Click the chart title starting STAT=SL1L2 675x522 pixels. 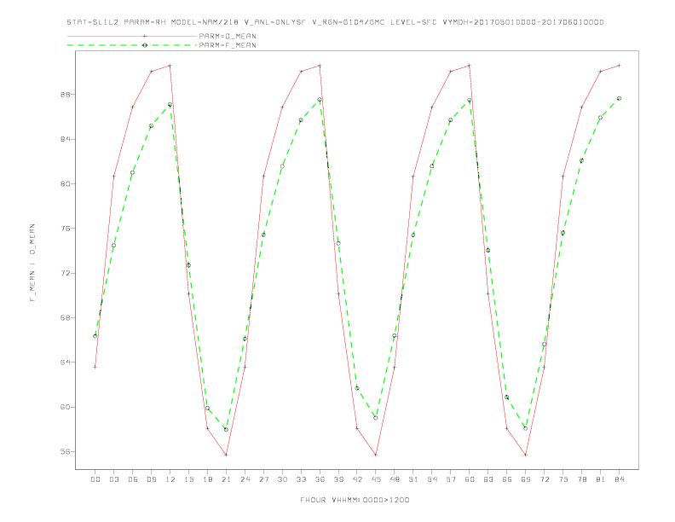tap(335, 22)
